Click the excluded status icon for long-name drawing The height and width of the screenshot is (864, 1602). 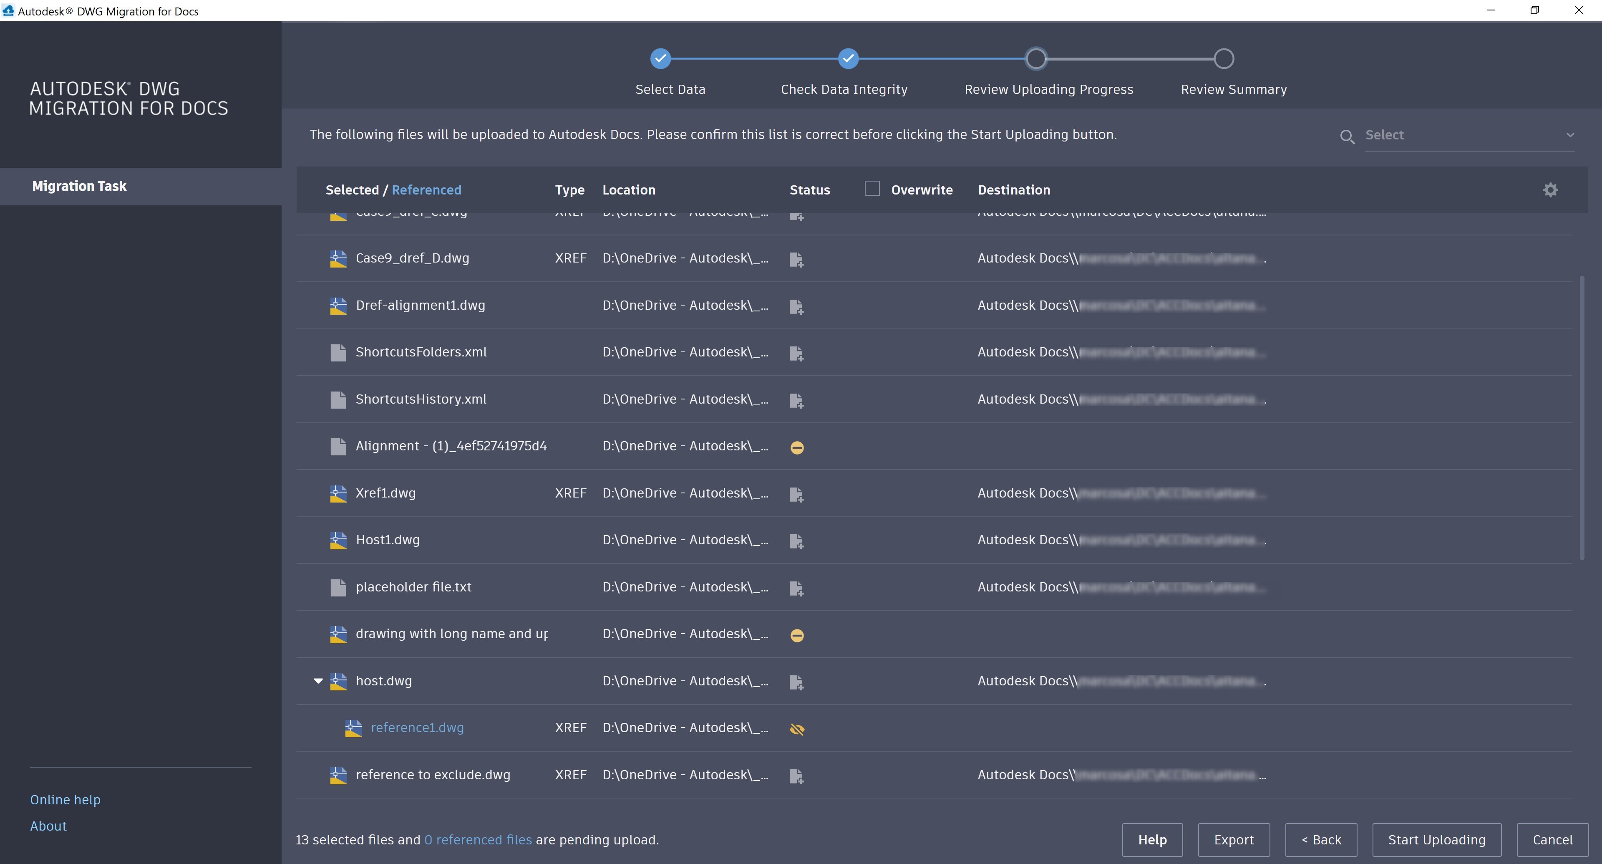tap(797, 635)
